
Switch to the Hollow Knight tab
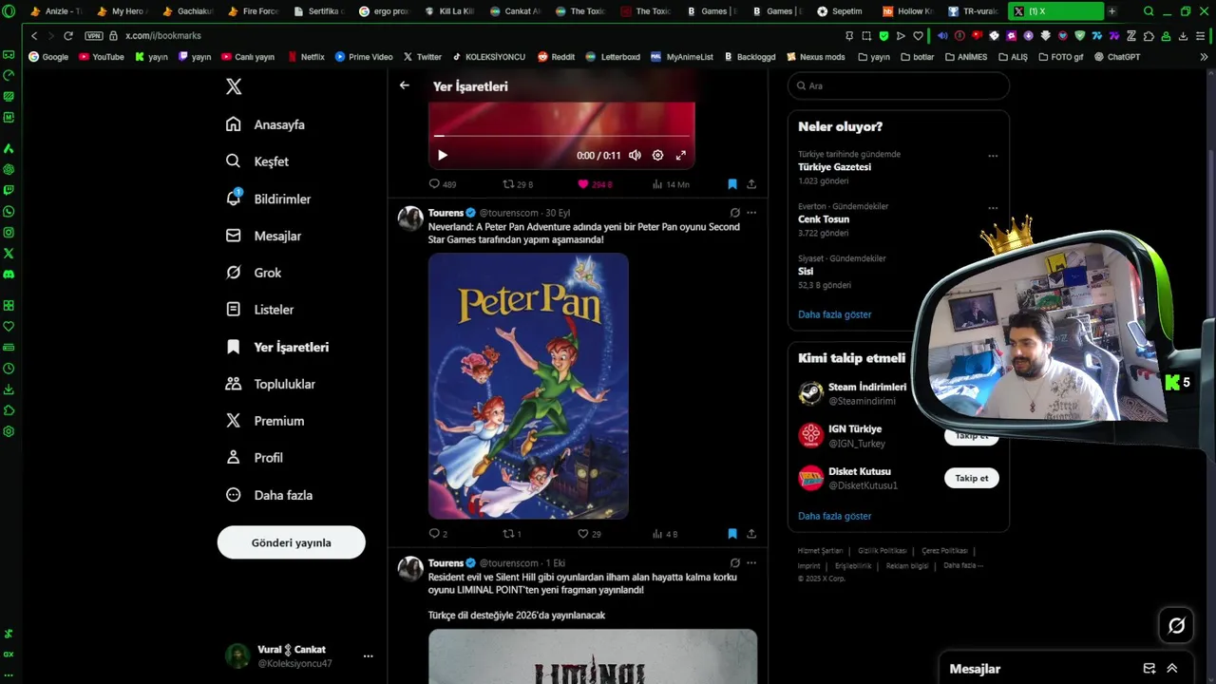tap(908, 11)
